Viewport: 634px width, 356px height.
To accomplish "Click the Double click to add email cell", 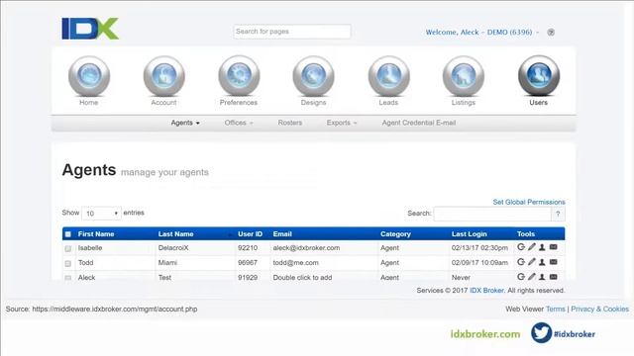I will pyautogui.click(x=302, y=277).
